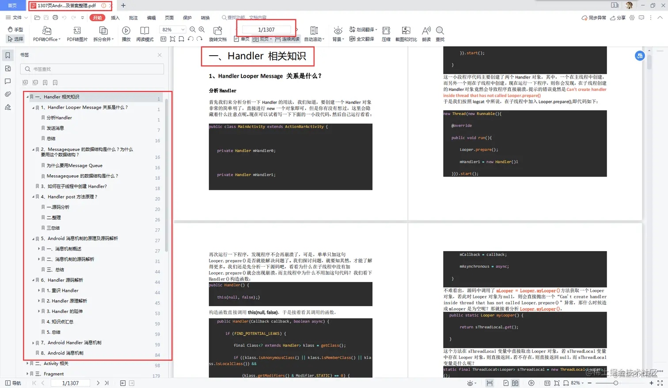Viewport: 668px width, 388px height.
Task: Switch to the 首页 home tab
Action: click(13, 5)
